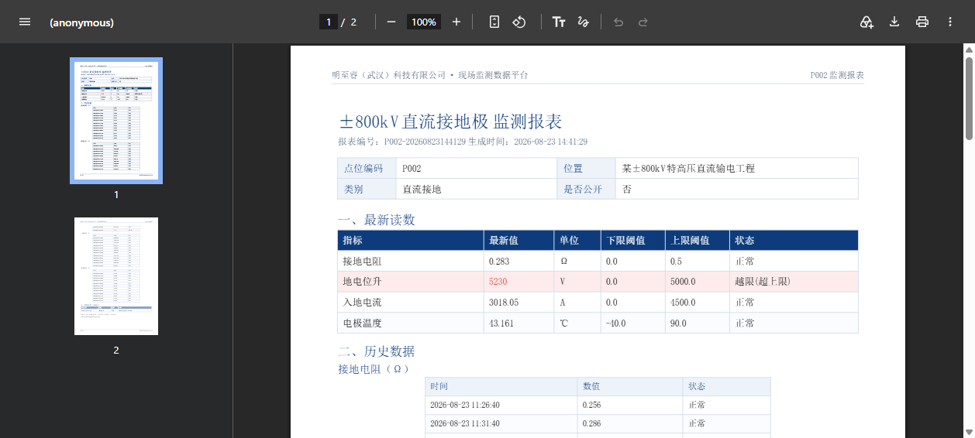
Task: Click the 越限(超上限) status cell
Action: pyautogui.click(x=794, y=282)
